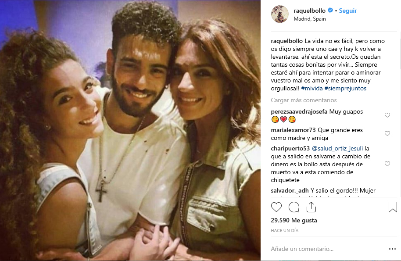Open the Madrid, Spain location link
This screenshot has height=261, width=401.
[310, 19]
